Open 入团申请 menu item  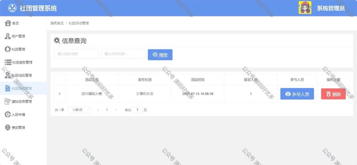coord(23,114)
